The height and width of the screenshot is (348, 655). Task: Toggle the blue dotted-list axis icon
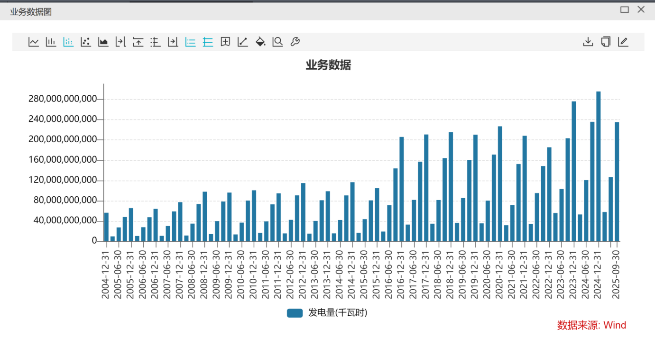190,42
